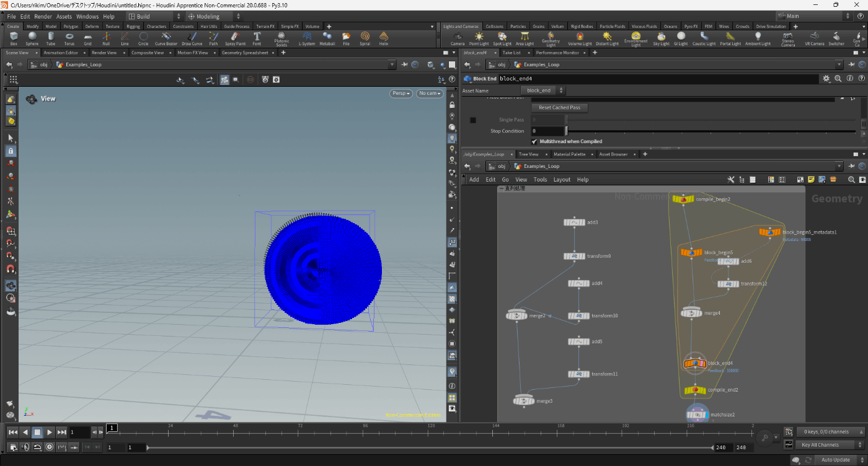Open the Auto Update mode dropdown
Viewport: 868px width, 466px height.
839,460
